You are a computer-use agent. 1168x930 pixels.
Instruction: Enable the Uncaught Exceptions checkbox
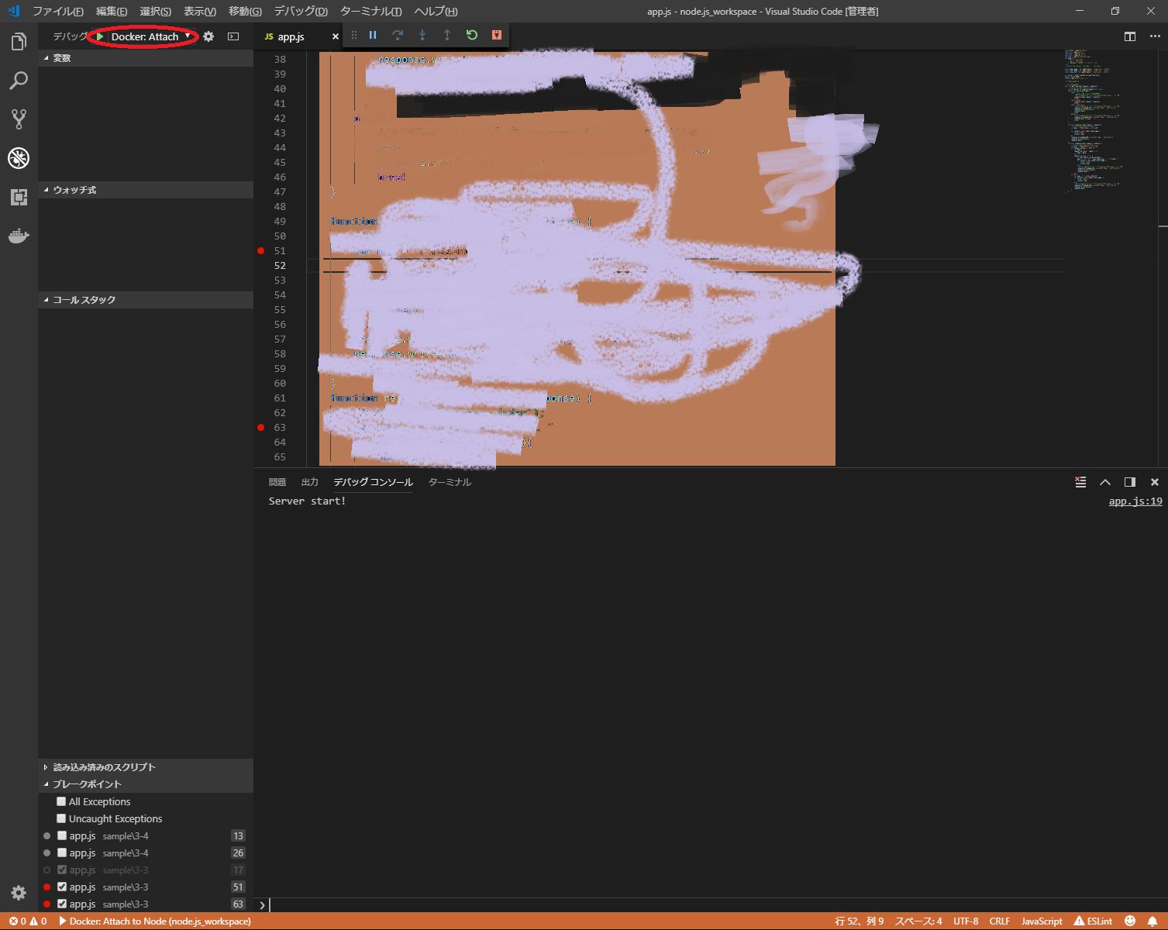pos(60,818)
